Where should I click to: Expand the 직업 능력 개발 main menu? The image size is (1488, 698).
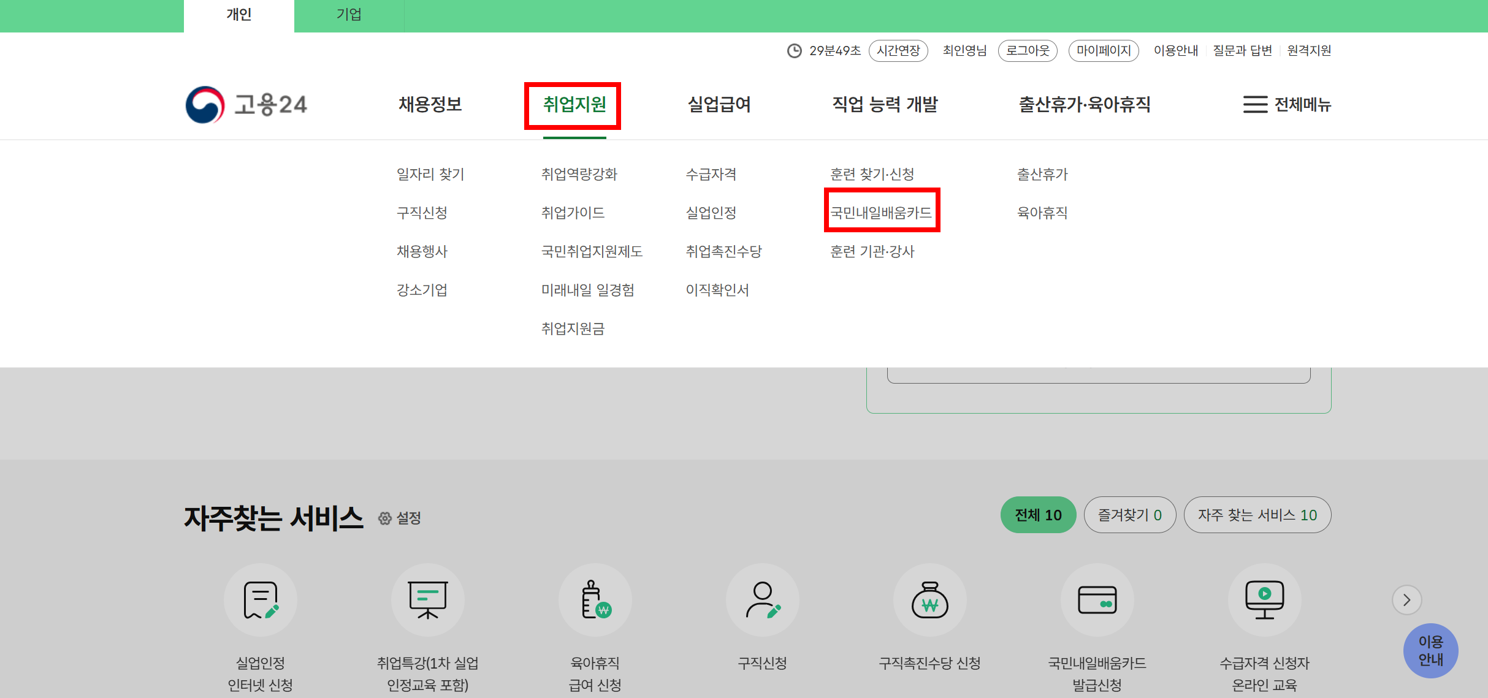[x=885, y=105]
